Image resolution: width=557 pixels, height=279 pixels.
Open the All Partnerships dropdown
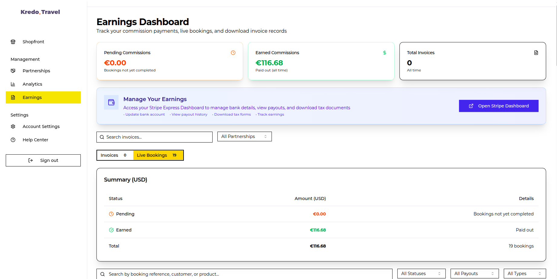pyautogui.click(x=244, y=136)
